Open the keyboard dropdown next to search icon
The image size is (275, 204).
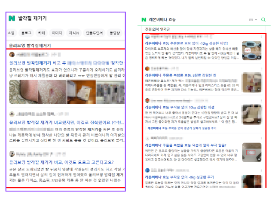tap(253, 20)
